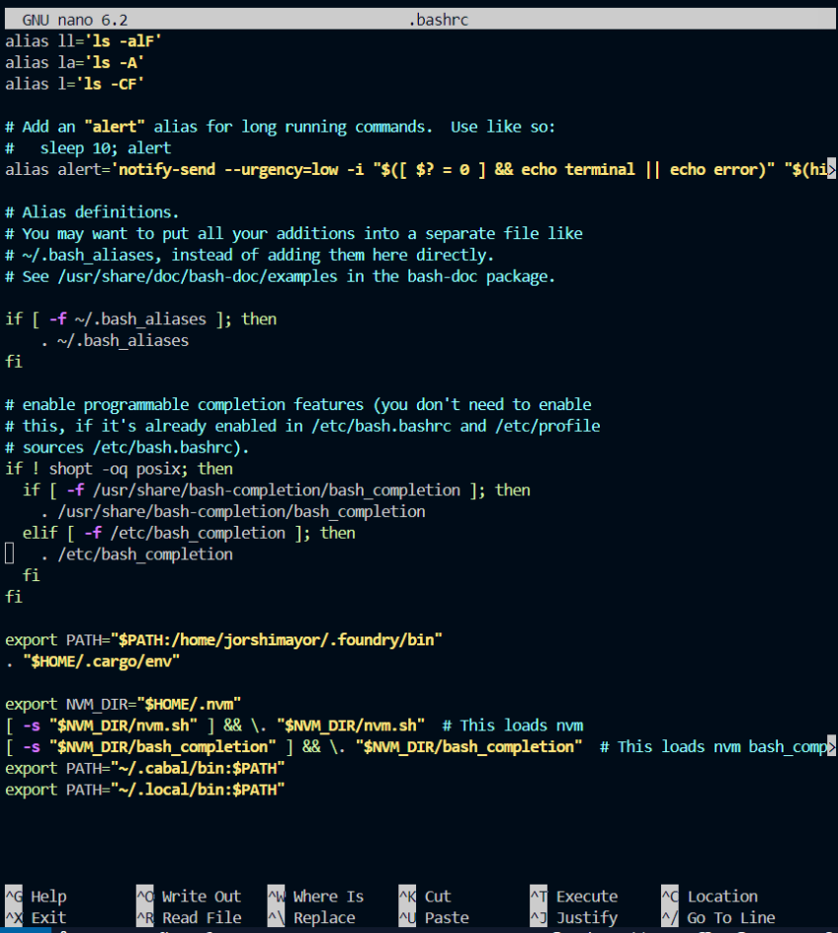
Task: Click the Cut shortcut
Action: [437, 895]
